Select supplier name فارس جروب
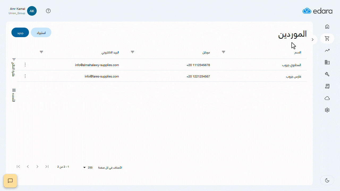Screen dimensions: 340x191 (x=294, y=76)
